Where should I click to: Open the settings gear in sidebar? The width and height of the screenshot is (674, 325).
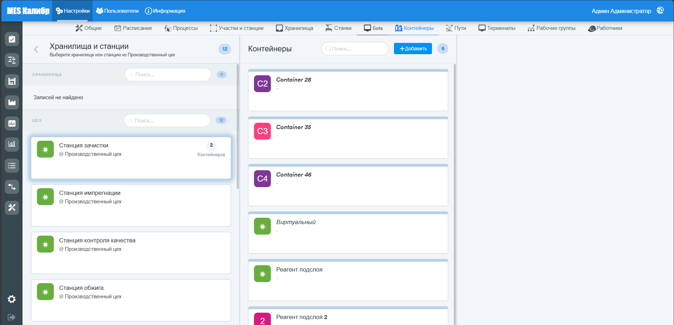tap(12, 299)
